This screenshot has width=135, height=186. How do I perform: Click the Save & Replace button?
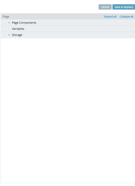(x=124, y=7)
